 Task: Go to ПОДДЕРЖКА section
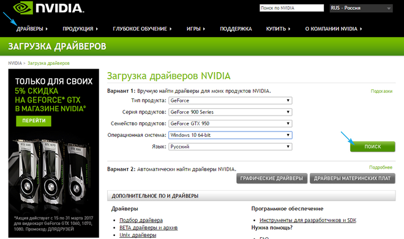click(x=236, y=29)
